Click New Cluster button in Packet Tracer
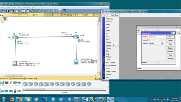 click(48, 15)
